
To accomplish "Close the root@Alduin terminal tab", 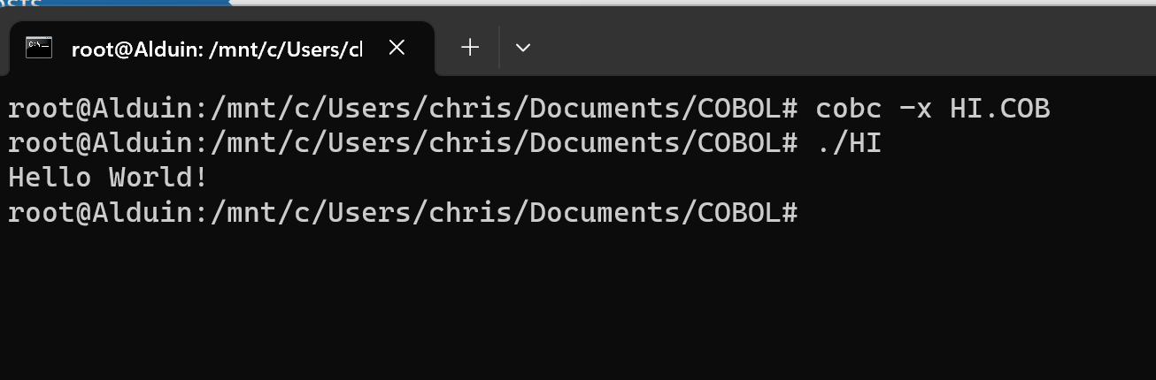I will 397,48.
